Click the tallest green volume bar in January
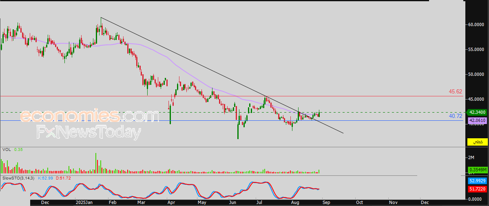Image resolution: width=489 pixels, height=206 pixels. 96,163
